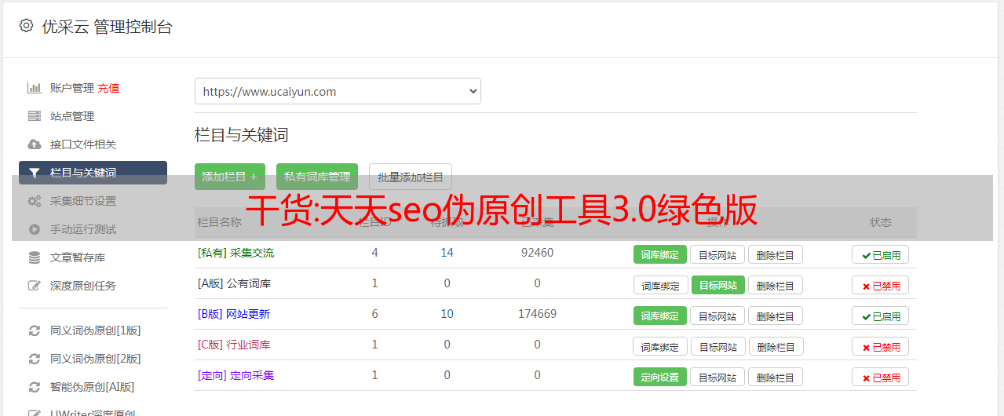Click the cloud upload icon for 接口文件相关
Image resolution: width=1004 pixels, height=416 pixels.
35,144
